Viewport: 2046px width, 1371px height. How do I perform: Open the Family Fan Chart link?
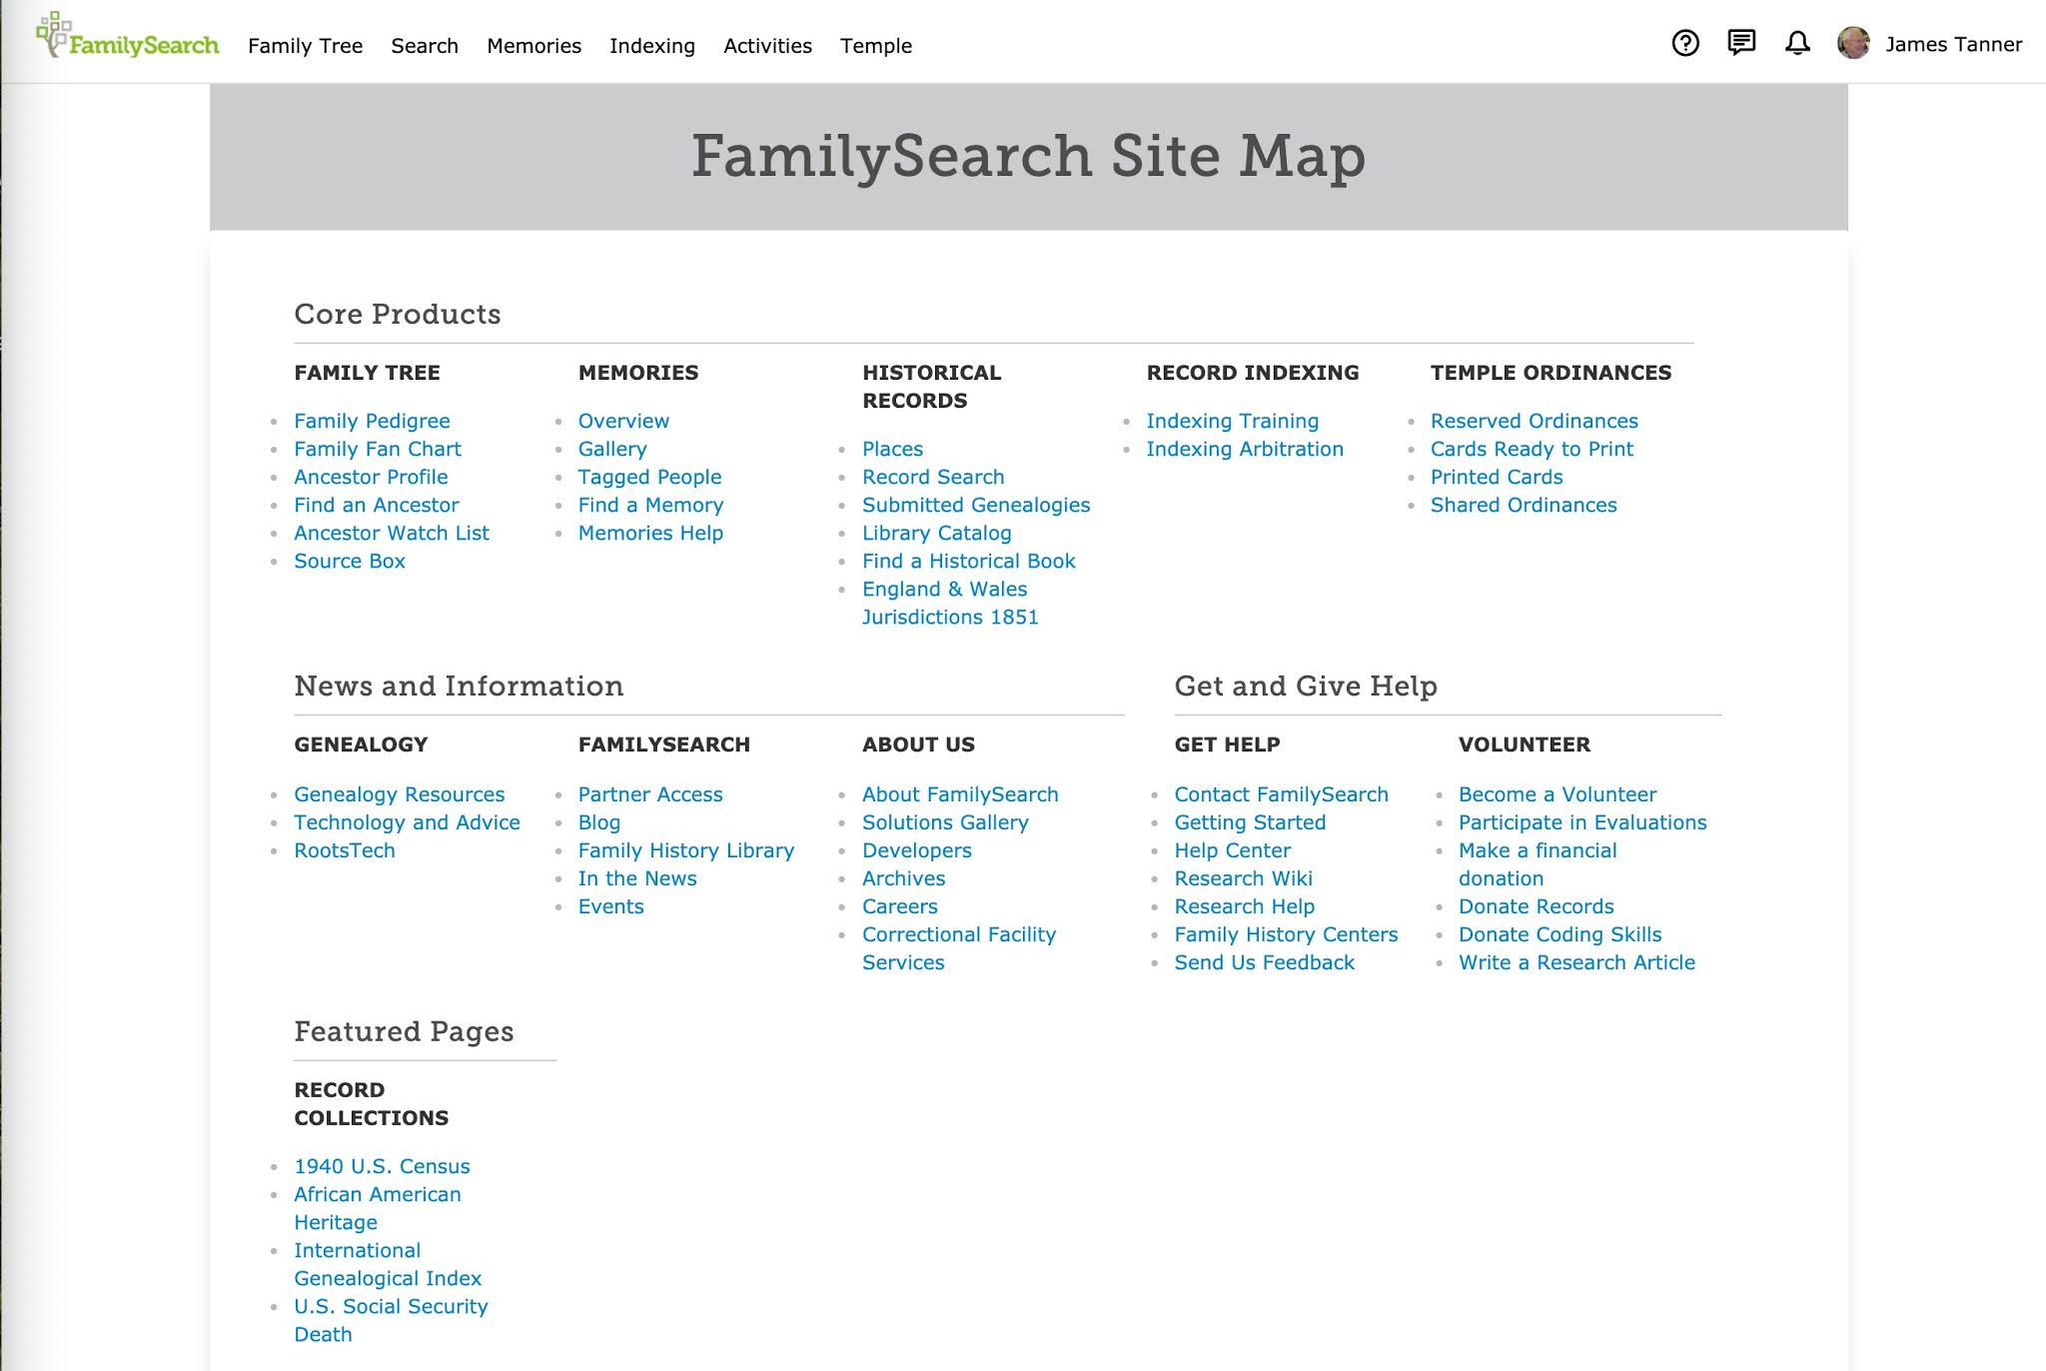coord(377,449)
